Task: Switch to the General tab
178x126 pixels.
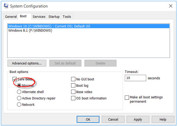Action: pyautogui.click(x=11, y=17)
